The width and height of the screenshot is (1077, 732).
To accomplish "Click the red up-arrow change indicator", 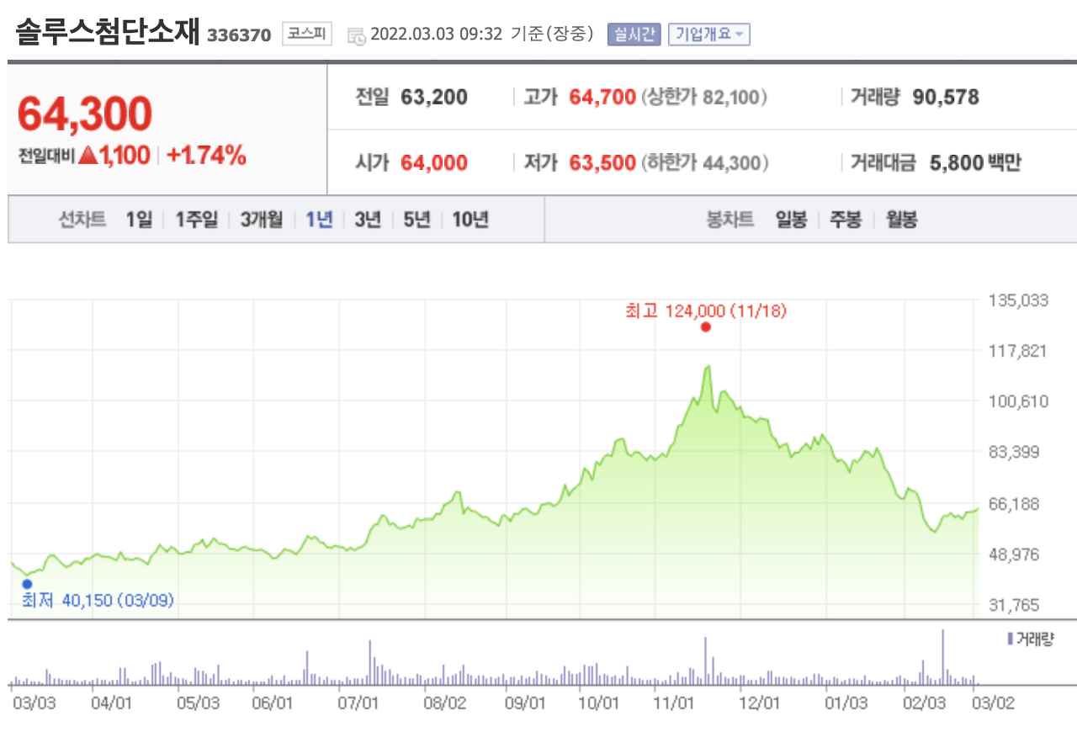I will click(88, 156).
